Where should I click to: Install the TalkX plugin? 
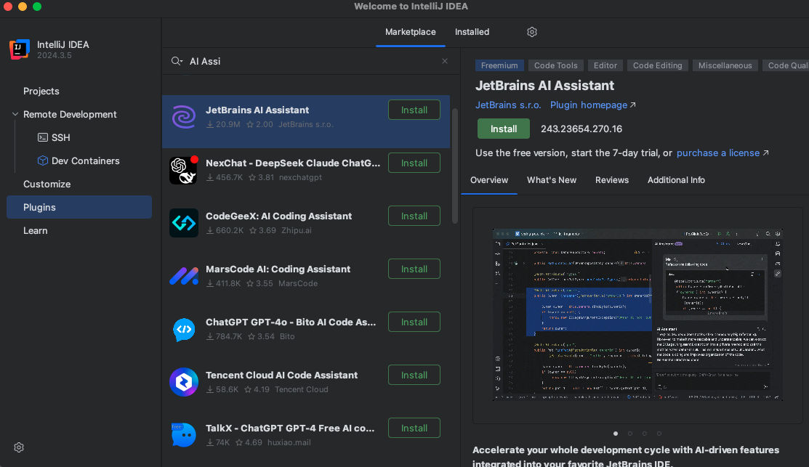pos(414,429)
